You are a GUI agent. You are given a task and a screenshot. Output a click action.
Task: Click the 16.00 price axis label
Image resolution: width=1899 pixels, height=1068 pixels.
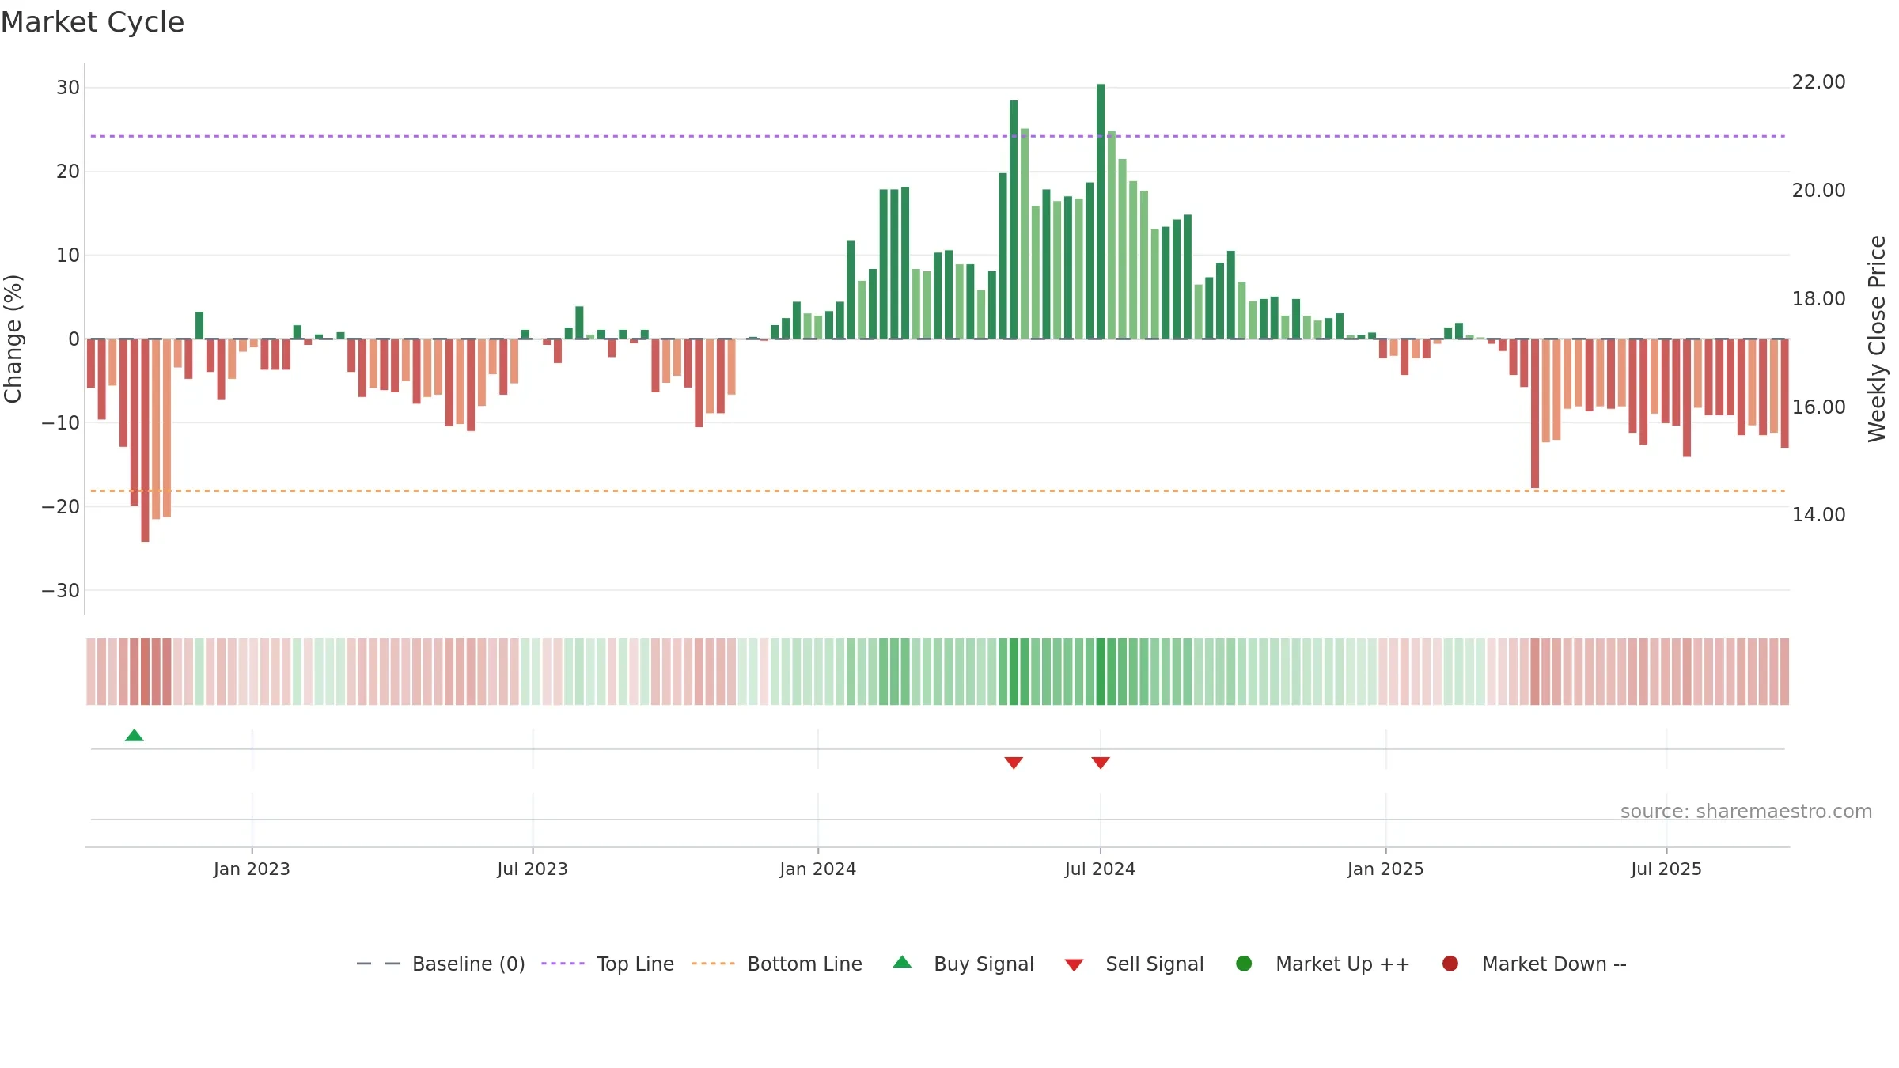(x=1818, y=407)
